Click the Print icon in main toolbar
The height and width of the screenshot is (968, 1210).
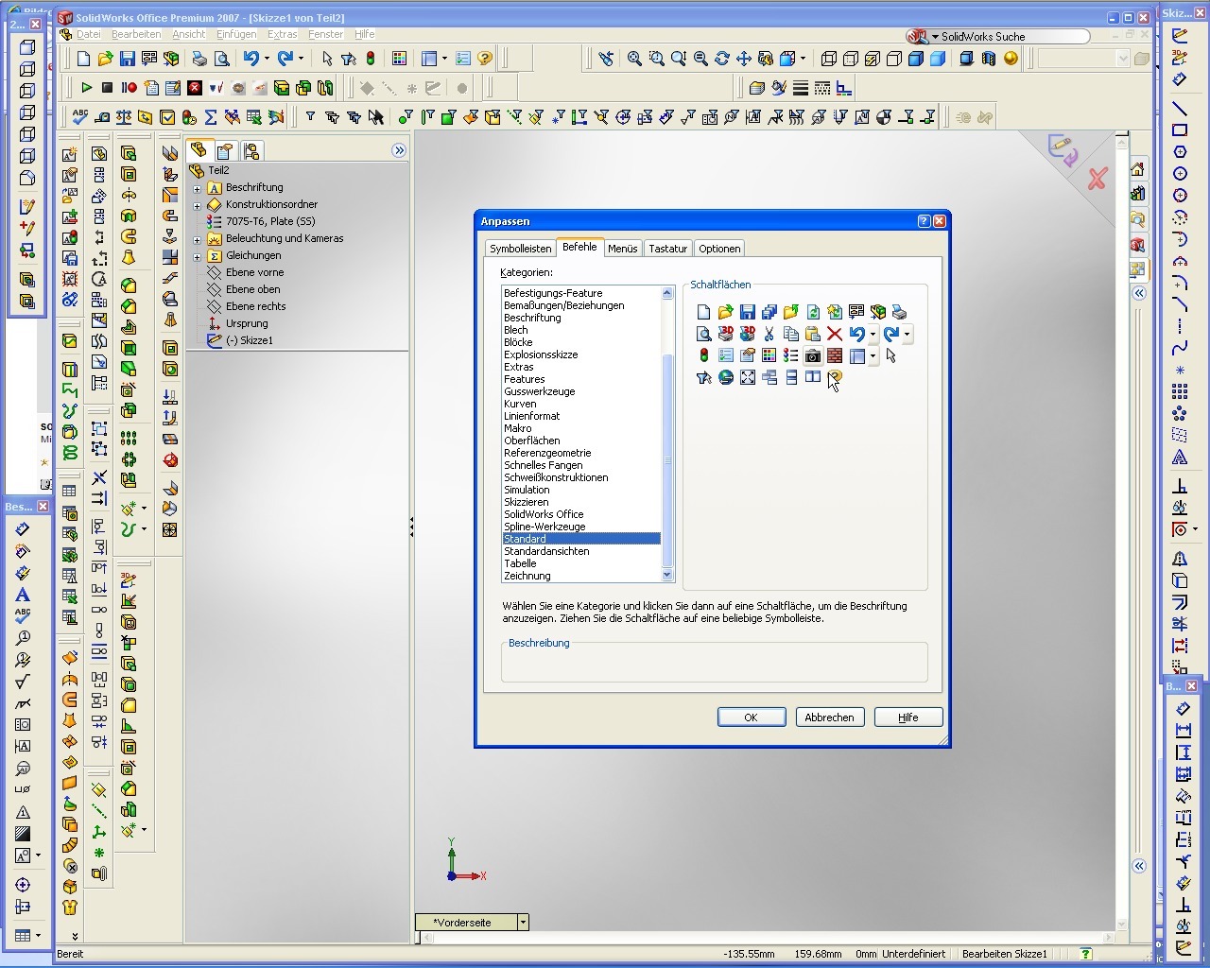[x=199, y=59]
